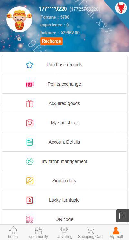The width and height of the screenshot is (129, 240).
Task: Click the hexagon Invitation management share icon
Action: pyautogui.click(x=30, y=161)
